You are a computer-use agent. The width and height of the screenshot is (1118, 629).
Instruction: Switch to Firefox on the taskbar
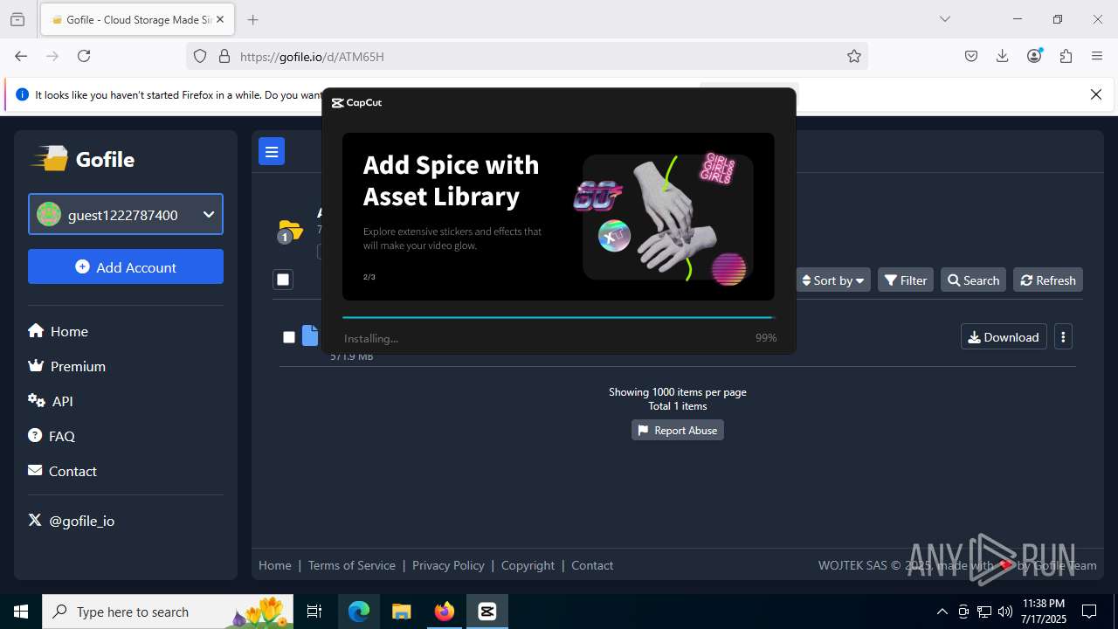445,612
